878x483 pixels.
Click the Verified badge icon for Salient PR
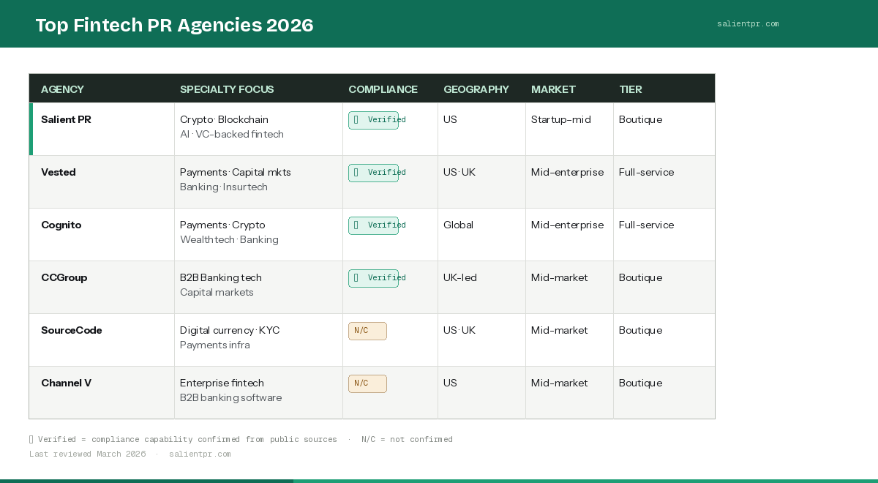click(x=356, y=119)
